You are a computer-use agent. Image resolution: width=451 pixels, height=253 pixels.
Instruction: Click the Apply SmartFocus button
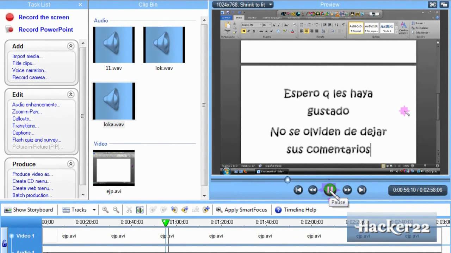pos(242,210)
